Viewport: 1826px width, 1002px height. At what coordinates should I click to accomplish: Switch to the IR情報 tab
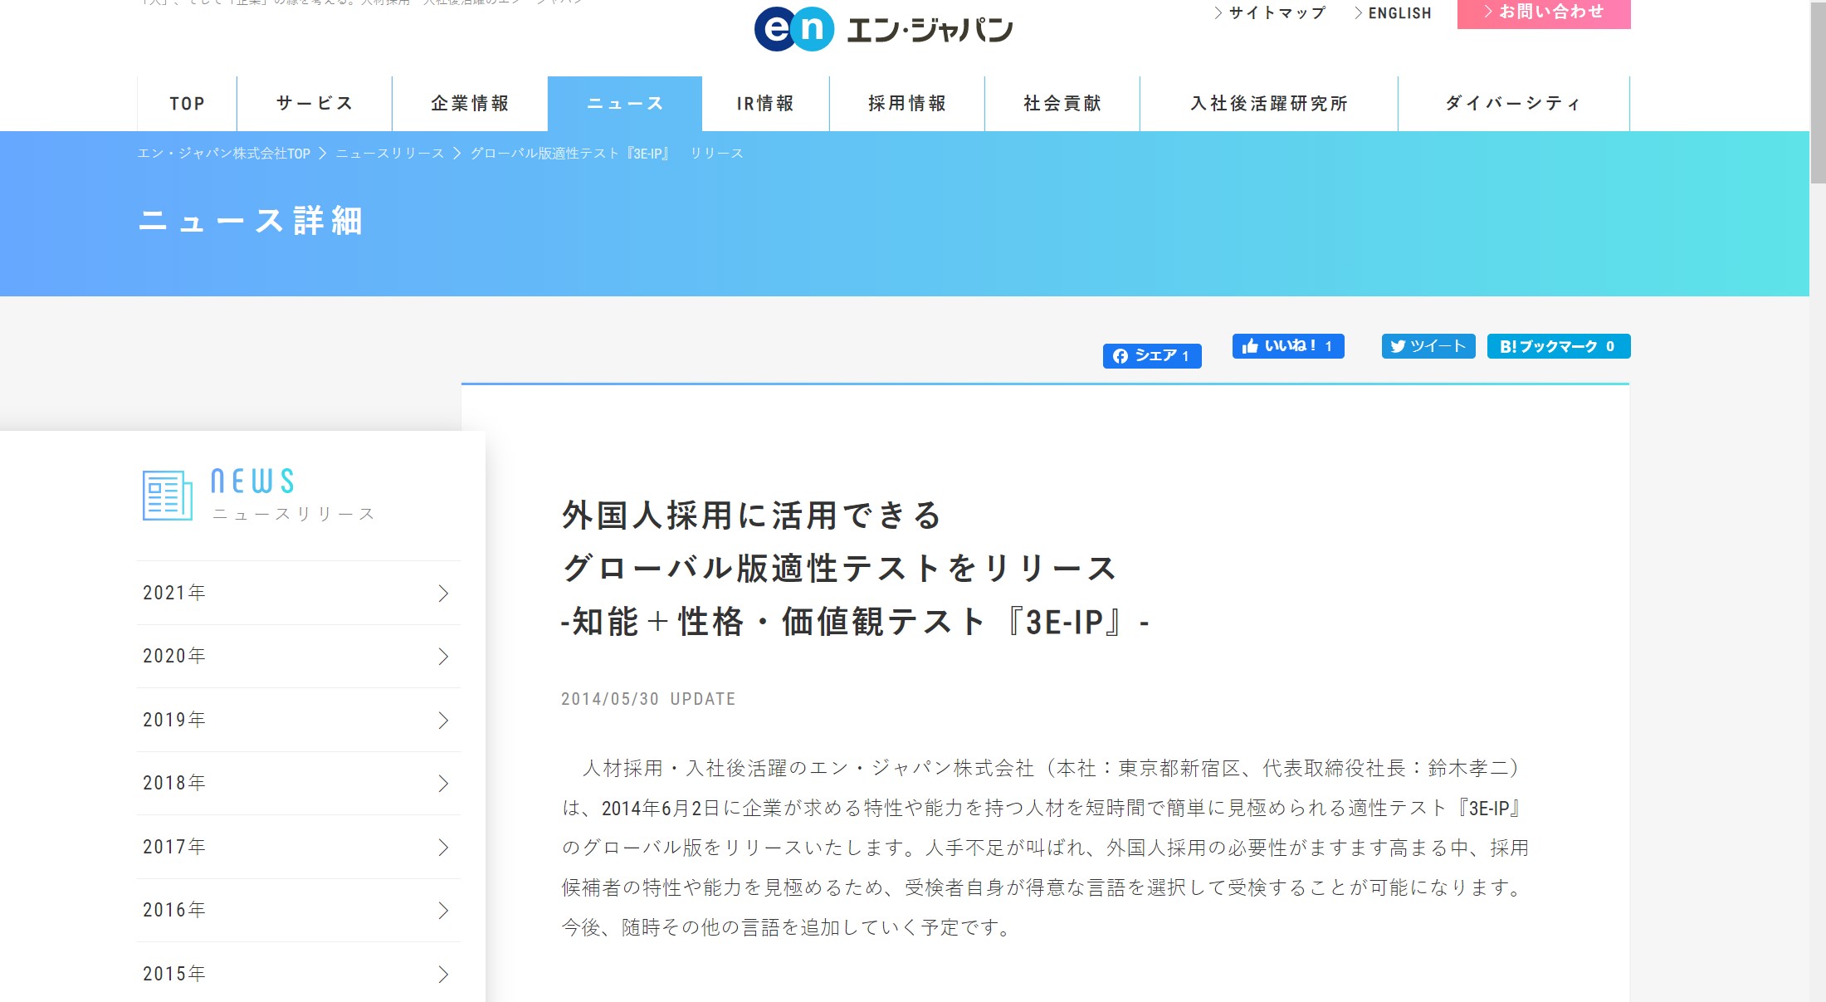765,104
